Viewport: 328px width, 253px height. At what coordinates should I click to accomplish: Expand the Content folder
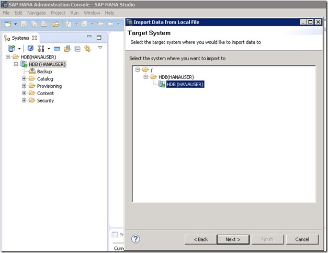pyautogui.click(x=24, y=93)
